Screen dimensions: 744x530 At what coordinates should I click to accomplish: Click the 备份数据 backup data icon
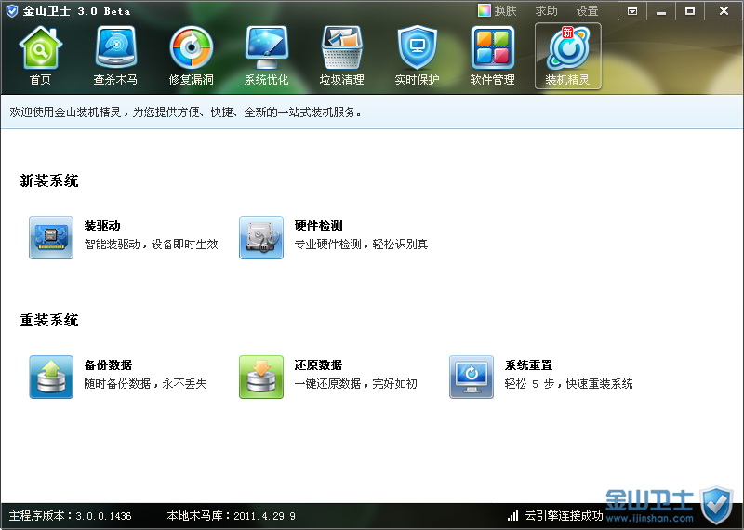click(51, 377)
